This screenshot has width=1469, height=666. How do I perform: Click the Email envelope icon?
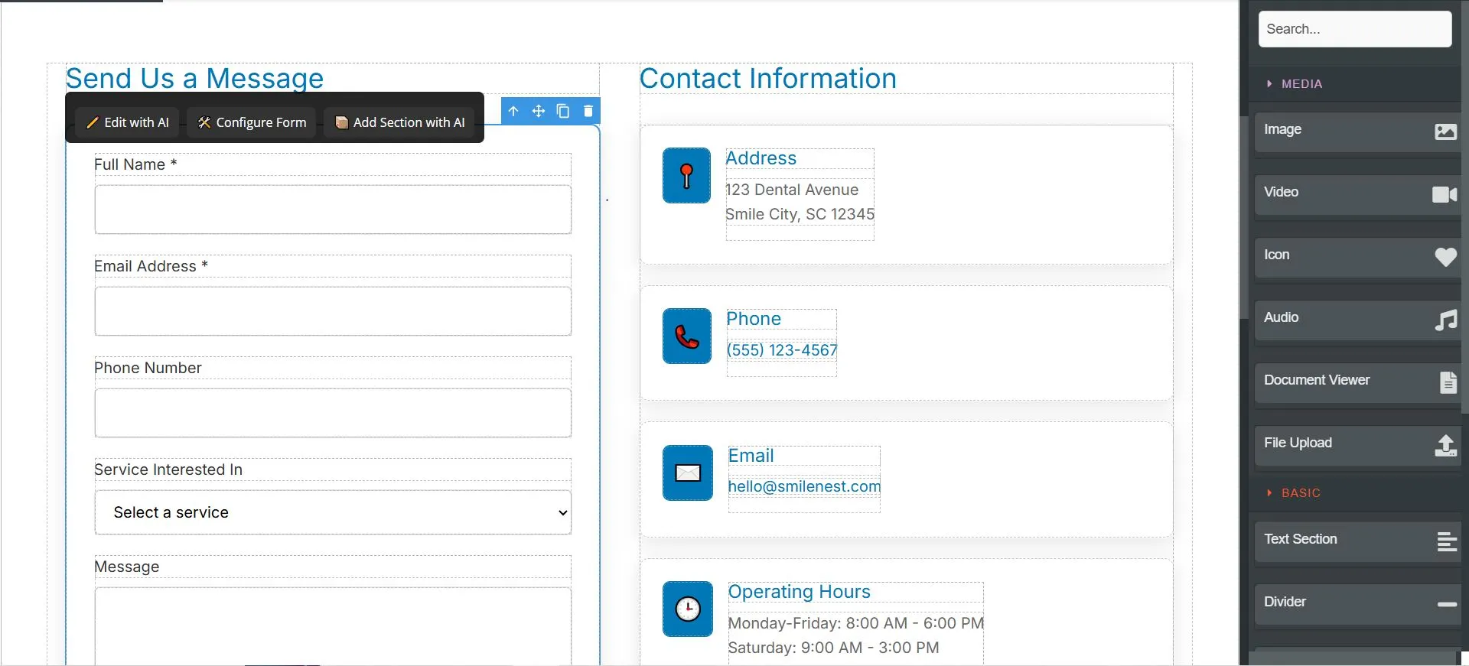point(687,473)
